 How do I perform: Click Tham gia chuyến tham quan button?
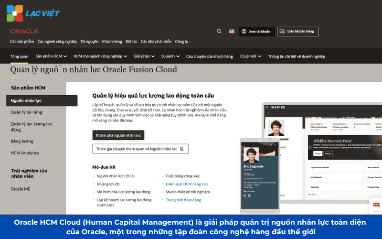[x=140, y=149]
